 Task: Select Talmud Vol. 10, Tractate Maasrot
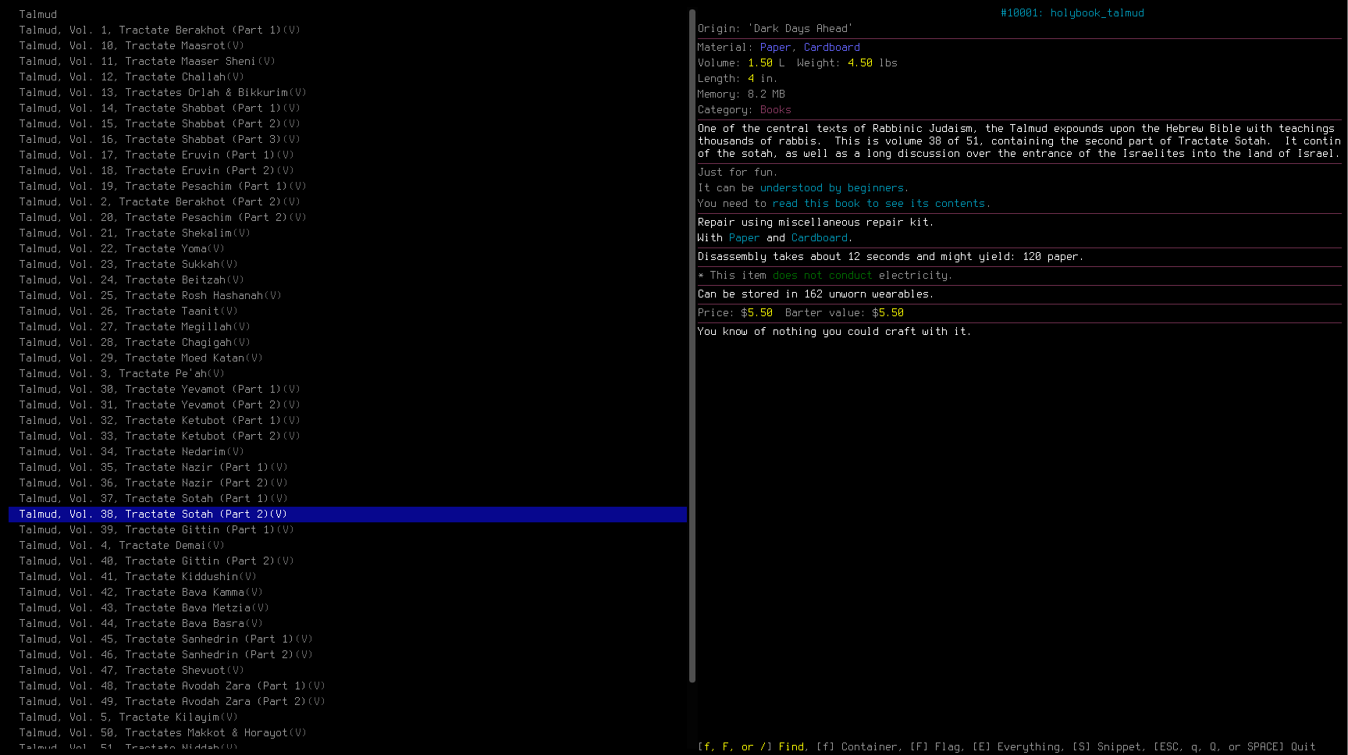(x=131, y=45)
